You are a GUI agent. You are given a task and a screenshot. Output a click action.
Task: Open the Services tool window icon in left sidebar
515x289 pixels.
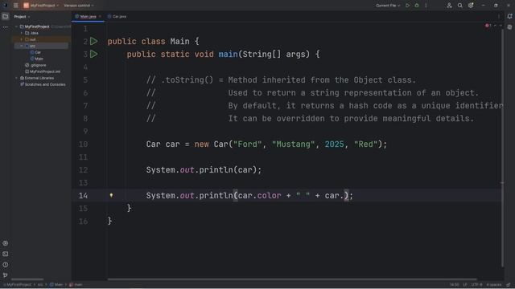(6, 243)
